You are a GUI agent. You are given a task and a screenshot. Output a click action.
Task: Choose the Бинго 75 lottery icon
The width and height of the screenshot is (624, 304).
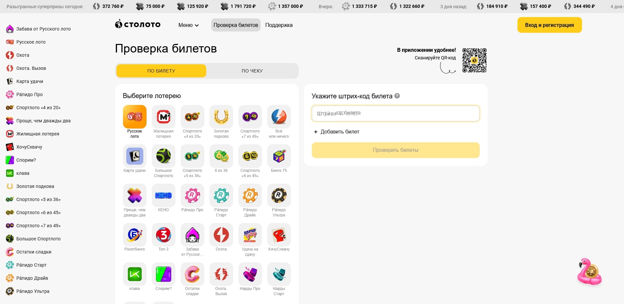click(279, 156)
